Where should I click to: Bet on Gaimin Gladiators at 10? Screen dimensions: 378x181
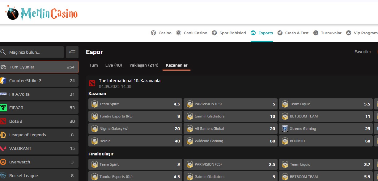tap(231, 116)
